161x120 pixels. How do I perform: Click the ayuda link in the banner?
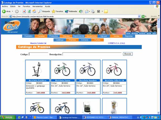point(149,33)
